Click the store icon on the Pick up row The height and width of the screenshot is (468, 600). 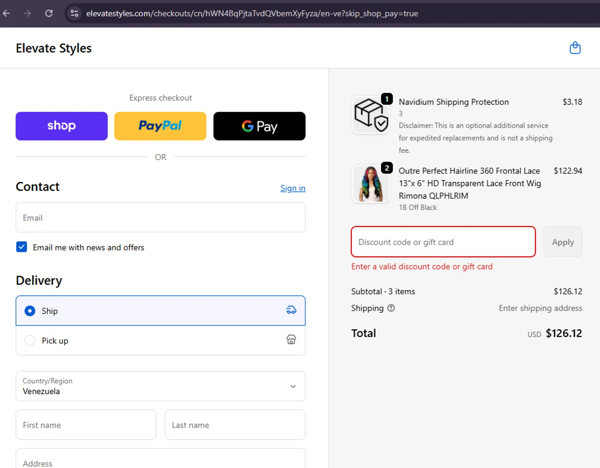[291, 340]
